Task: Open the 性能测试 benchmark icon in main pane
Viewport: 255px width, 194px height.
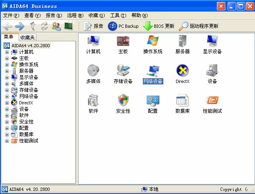Action: (x=212, y=104)
